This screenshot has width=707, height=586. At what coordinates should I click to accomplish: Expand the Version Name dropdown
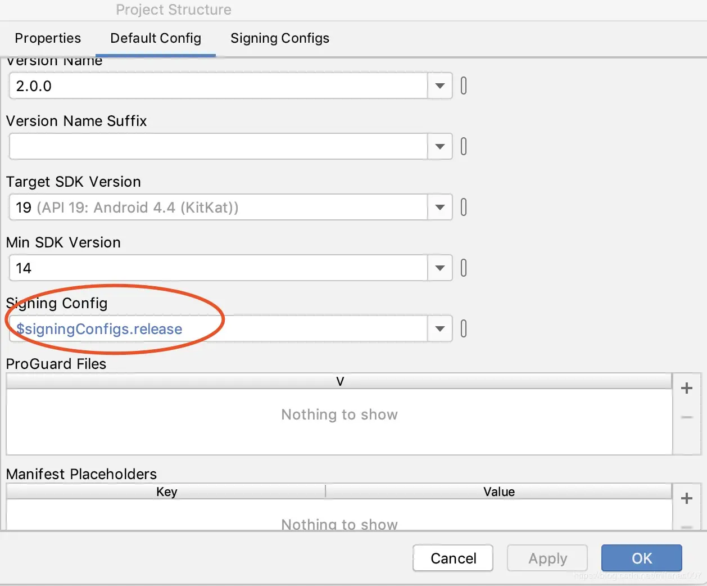point(440,86)
